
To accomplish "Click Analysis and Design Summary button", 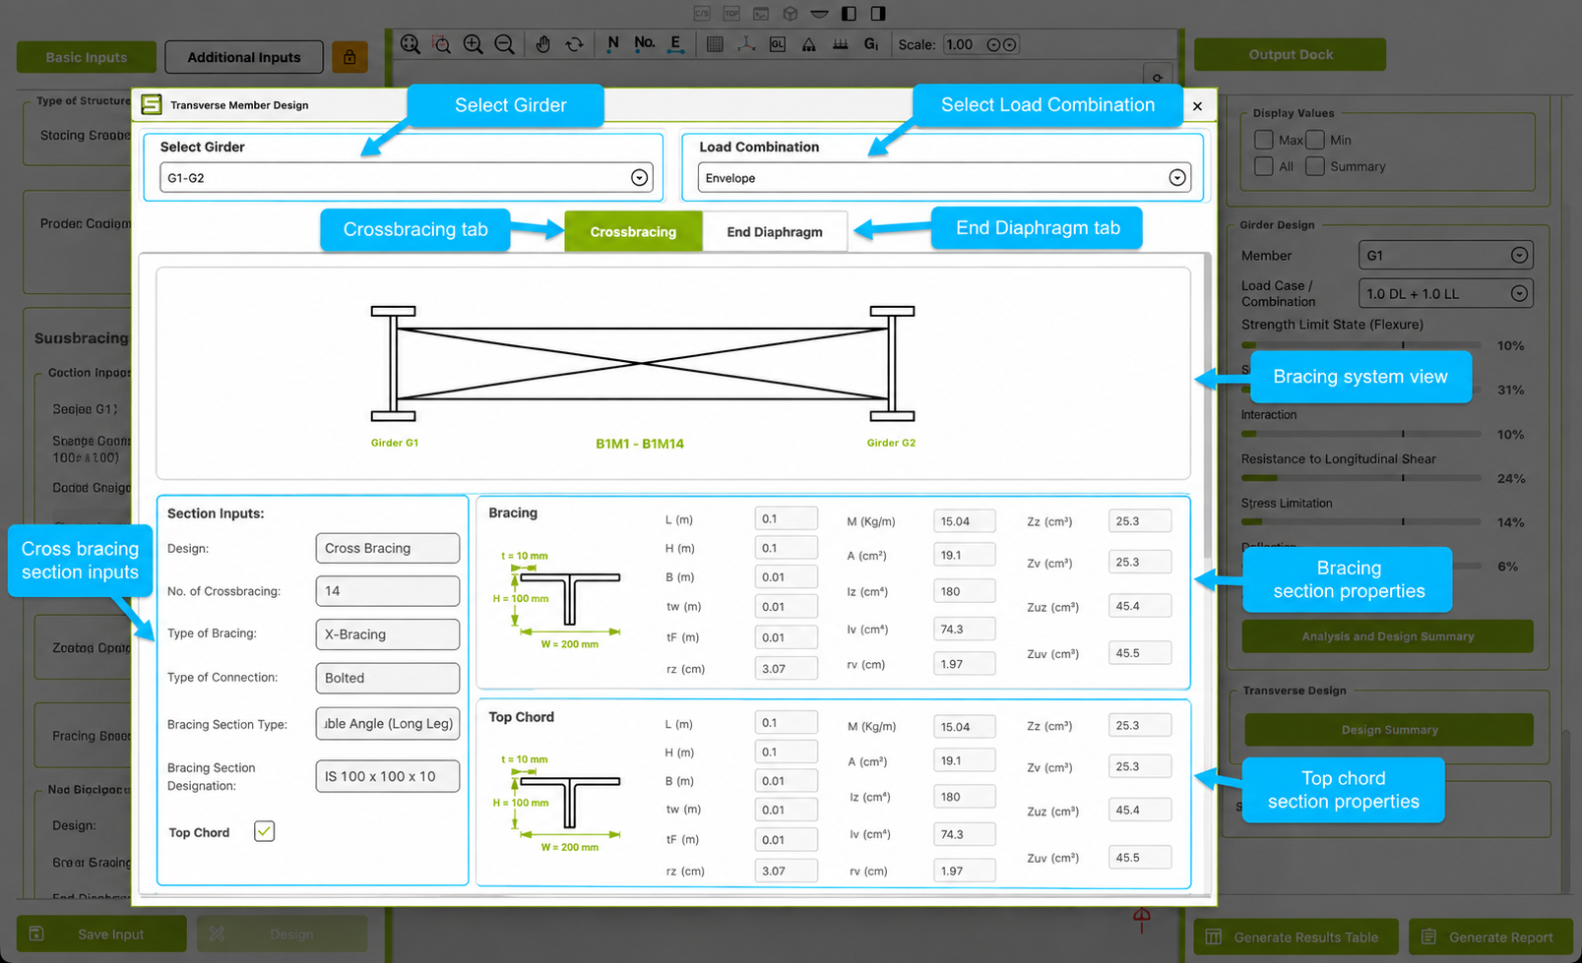I will pyautogui.click(x=1388, y=636).
